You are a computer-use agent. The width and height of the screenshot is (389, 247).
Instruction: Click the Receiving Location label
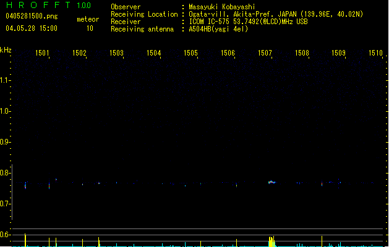pyautogui.click(x=144, y=14)
